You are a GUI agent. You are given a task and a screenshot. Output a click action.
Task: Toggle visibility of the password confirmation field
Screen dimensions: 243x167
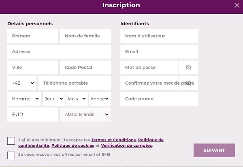coord(188,83)
